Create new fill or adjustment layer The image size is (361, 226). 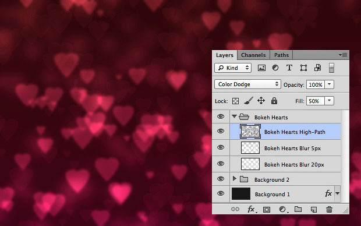point(282,209)
